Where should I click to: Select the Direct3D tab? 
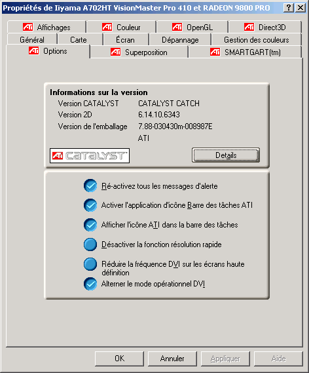coord(265,27)
